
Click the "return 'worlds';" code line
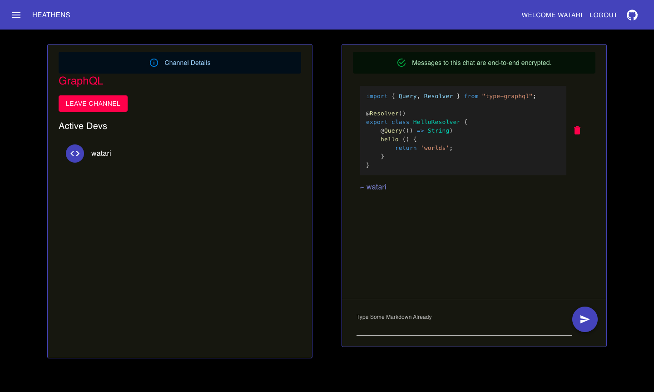tap(424, 148)
